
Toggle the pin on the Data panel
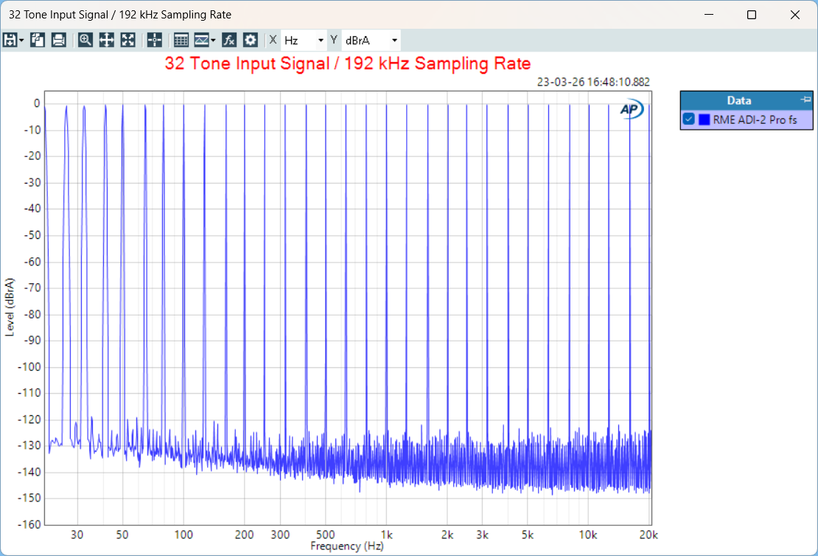pos(805,100)
